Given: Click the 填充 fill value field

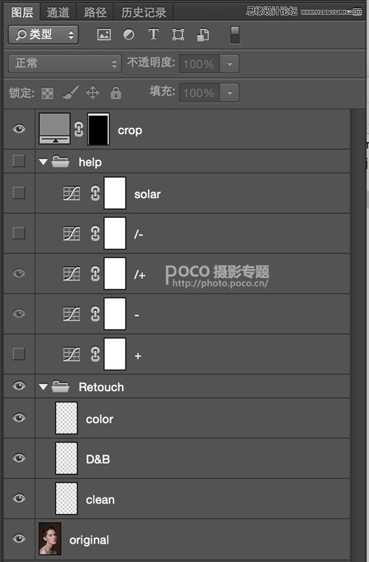Looking at the screenshot, I should click(x=199, y=93).
